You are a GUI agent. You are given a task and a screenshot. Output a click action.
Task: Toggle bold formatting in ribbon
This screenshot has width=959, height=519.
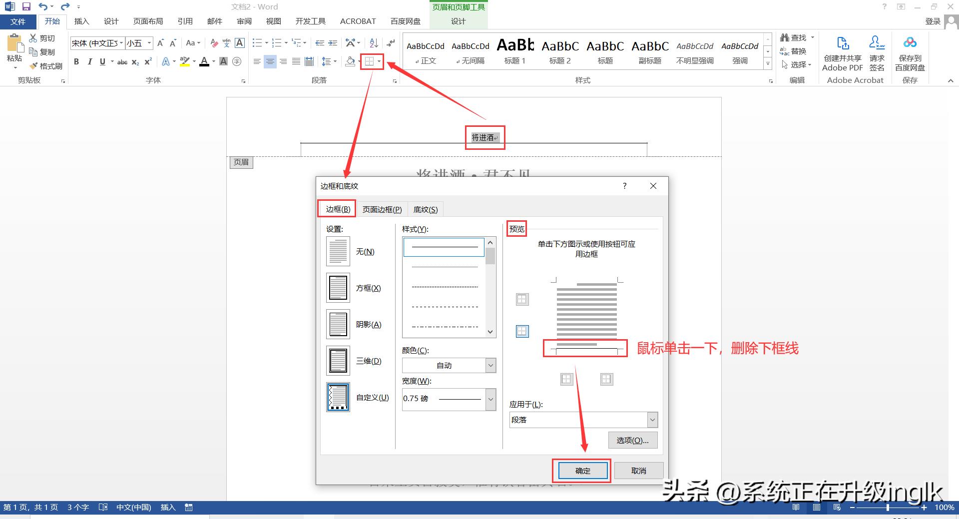coord(76,61)
